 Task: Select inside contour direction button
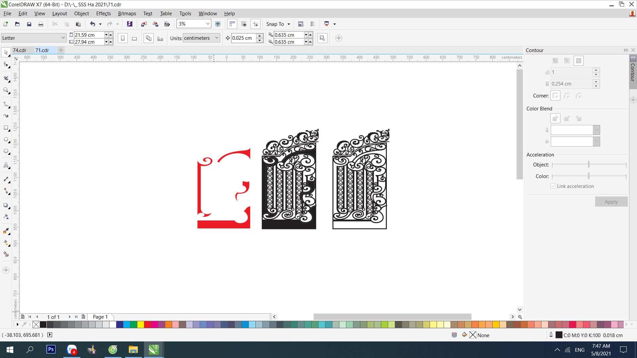[567, 60]
